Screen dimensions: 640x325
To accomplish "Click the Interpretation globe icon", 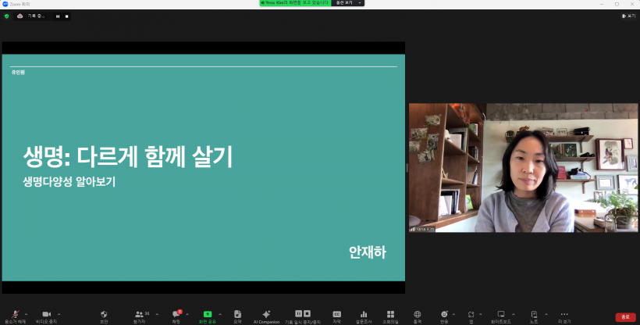I will coord(418,314).
